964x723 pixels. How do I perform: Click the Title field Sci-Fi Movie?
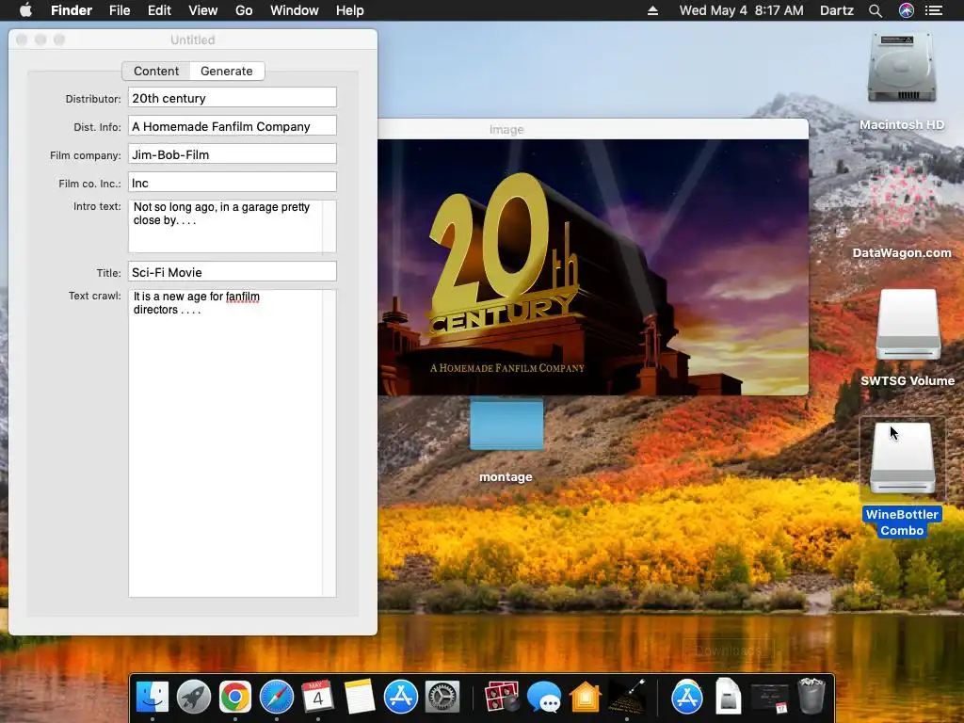233,272
